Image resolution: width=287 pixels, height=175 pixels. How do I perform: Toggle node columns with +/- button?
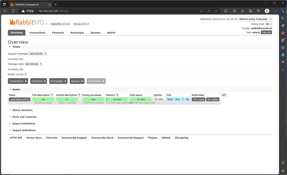click(x=224, y=95)
